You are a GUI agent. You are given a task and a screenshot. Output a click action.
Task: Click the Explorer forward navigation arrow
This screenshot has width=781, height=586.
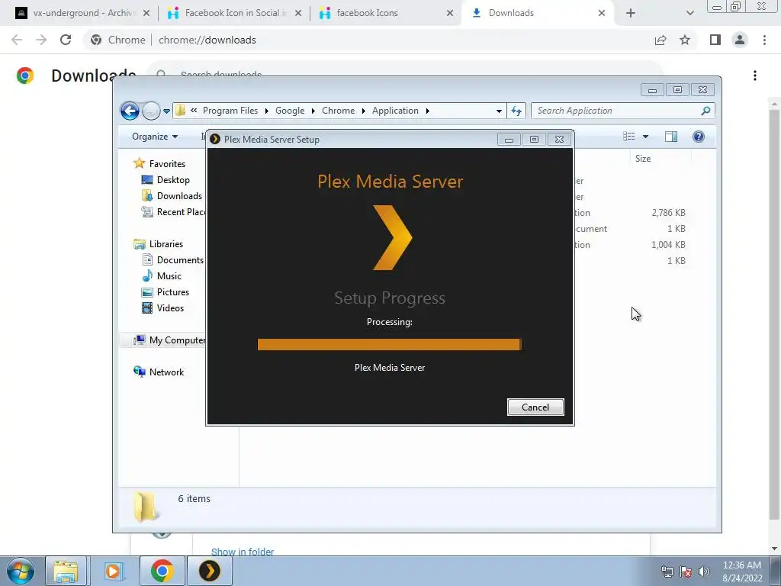tap(151, 111)
